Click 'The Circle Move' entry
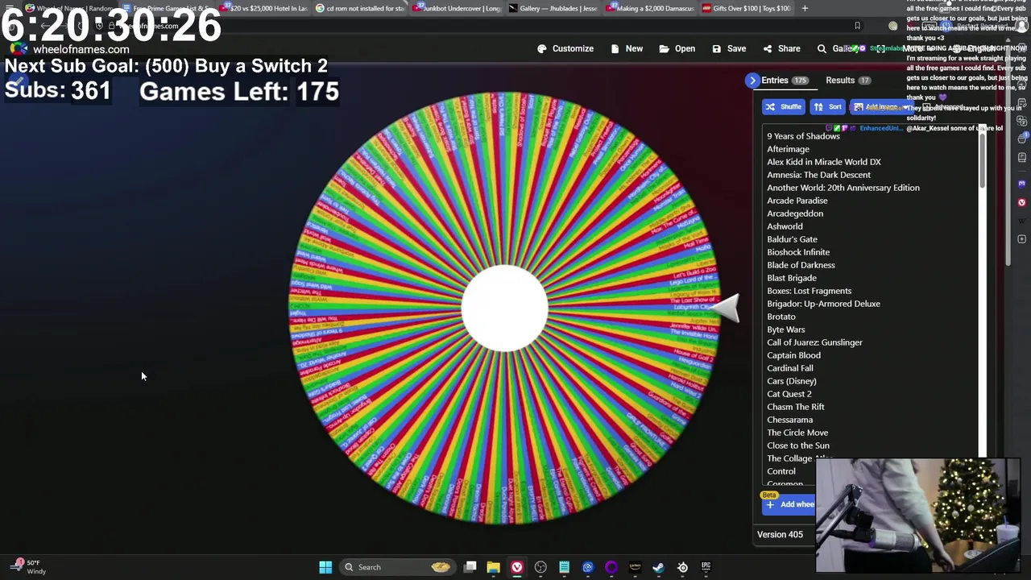Viewport: 1031px width, 580px height. pyautogui.click(x=797, y=433)
